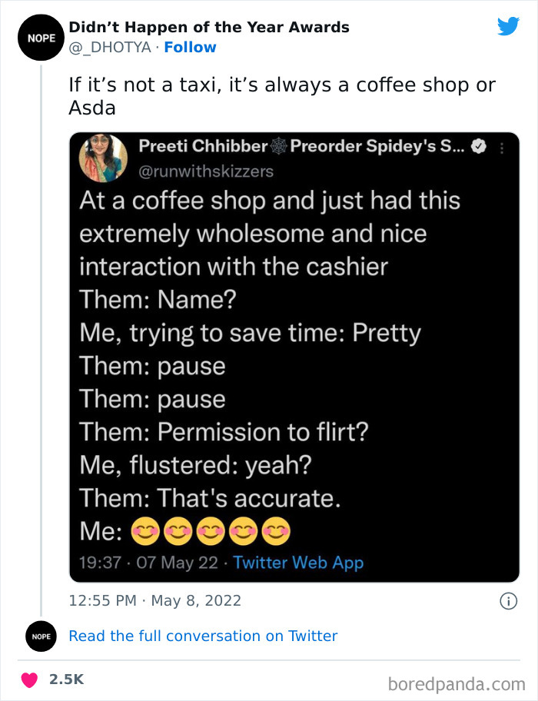This screenshot has height=701, width=538.
Task: Click the Twitter bird logo
Action: [x=508, y=27]
